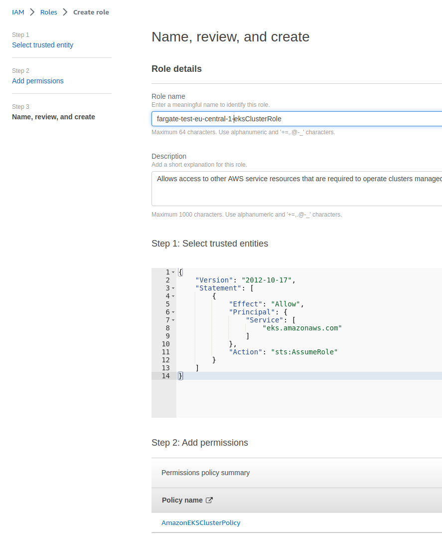
Task: Open the Roles breadcrumb link
Action: (49, 12)
